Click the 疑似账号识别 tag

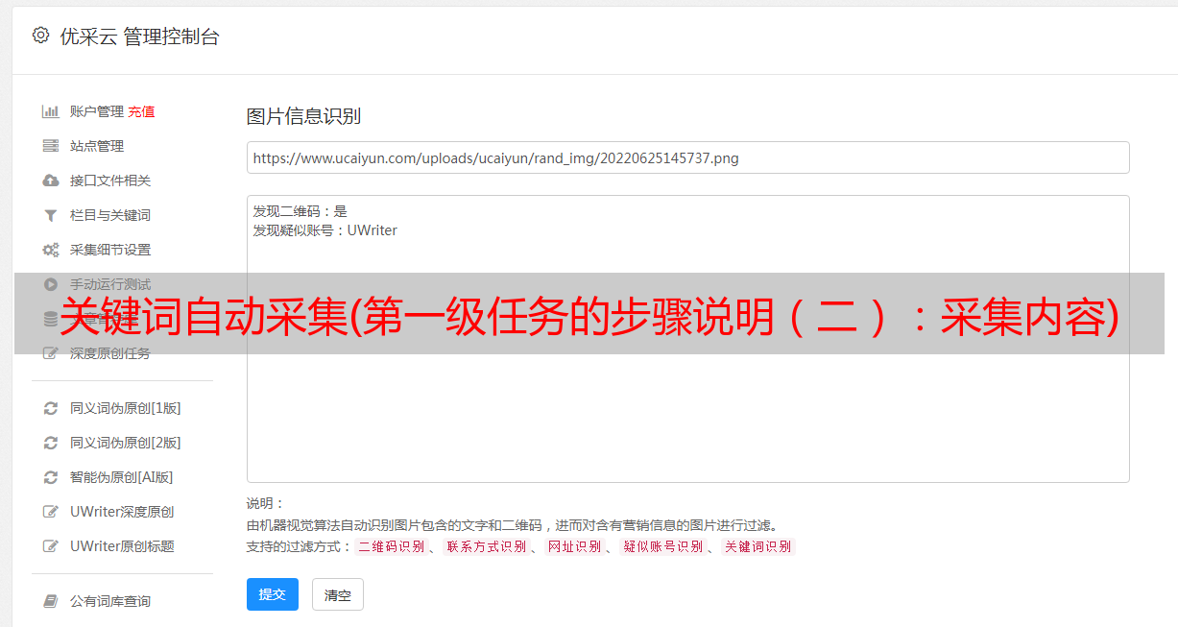(662, 546)
